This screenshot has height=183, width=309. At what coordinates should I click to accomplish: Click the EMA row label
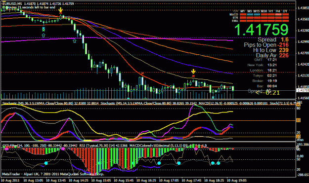235,21
